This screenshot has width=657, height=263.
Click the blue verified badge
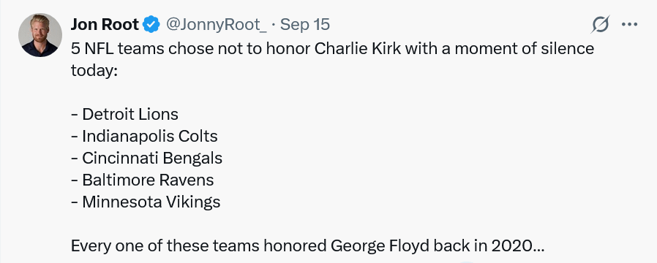coord(151,25)
